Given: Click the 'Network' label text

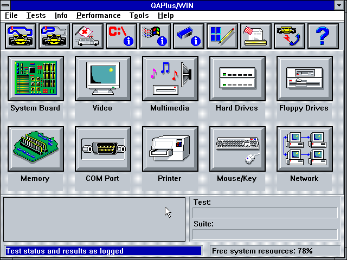Looking at the screenshot, I should point(304,178).
